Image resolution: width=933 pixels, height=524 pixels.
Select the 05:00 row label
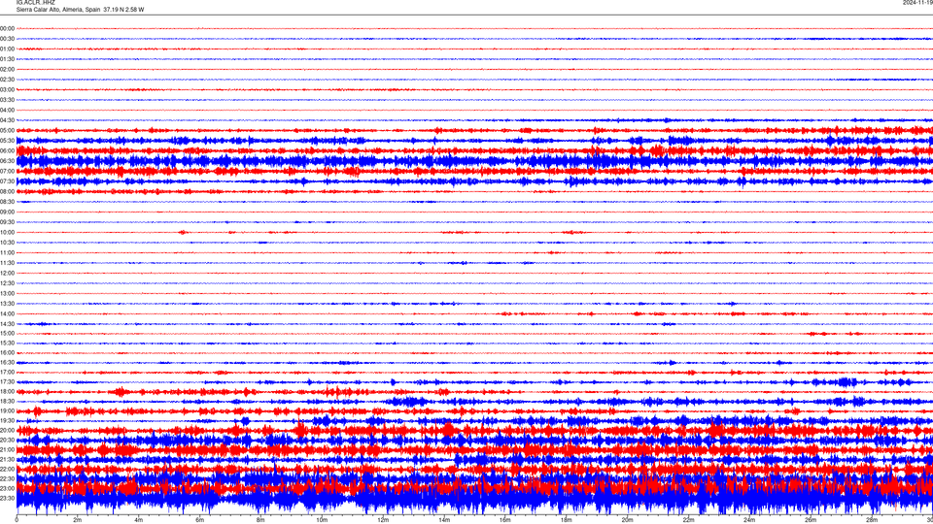click(7, 130)
